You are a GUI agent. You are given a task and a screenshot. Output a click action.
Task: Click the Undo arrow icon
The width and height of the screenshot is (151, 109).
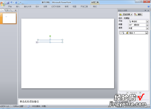pos(11,2)
